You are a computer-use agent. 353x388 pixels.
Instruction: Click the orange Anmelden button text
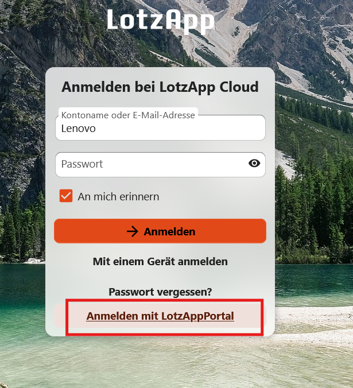[x=169, y=232]
